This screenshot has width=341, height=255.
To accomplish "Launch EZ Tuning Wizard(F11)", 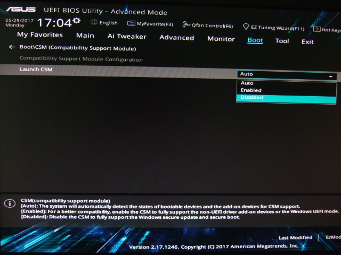I will click(278, 28).
